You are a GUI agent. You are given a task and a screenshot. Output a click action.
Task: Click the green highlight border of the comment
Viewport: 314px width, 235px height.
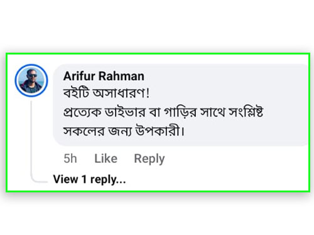point(158,54)
